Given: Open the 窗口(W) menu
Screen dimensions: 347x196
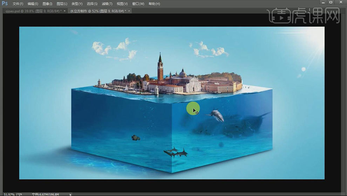Looking at the screenshot, I should tap(138, 4).
